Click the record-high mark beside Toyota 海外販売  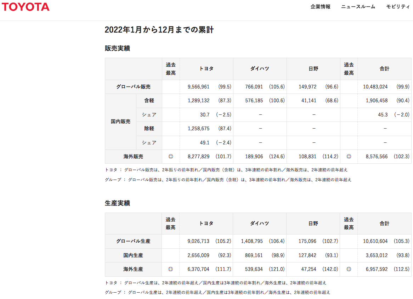(171, 157)
